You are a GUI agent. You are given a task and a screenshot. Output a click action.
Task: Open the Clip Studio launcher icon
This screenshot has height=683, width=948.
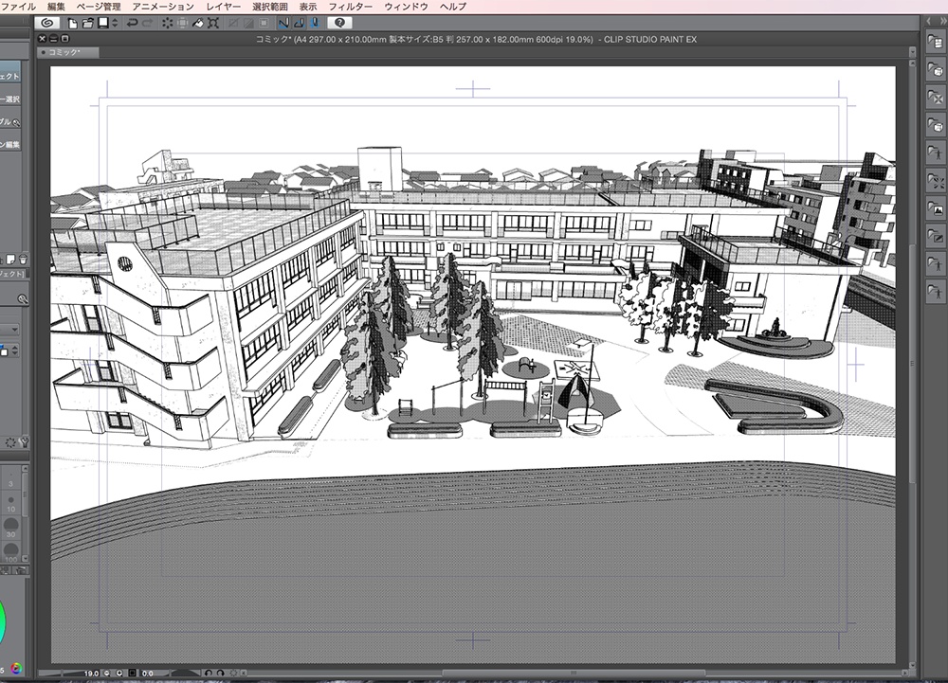(x=49, y=22)
